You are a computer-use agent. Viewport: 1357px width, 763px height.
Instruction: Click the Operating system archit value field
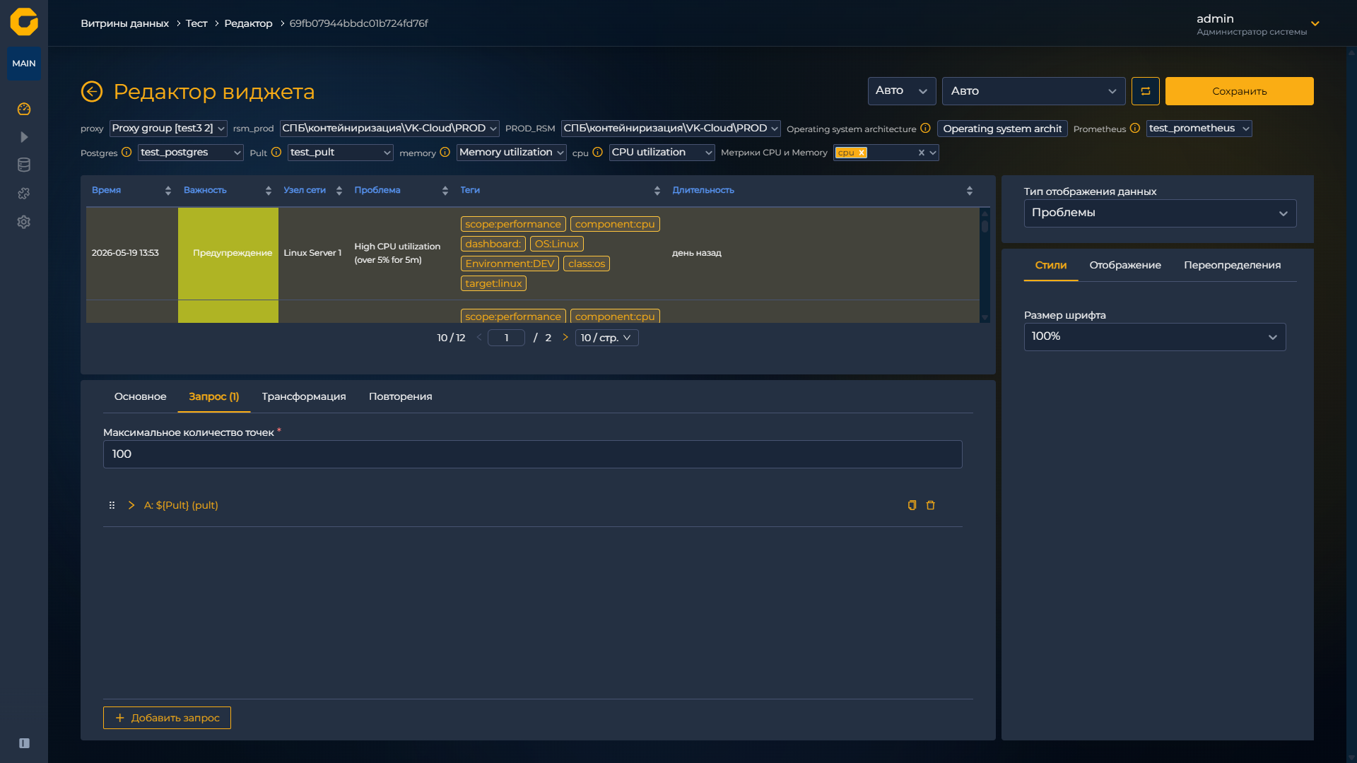coord(1002,129)
